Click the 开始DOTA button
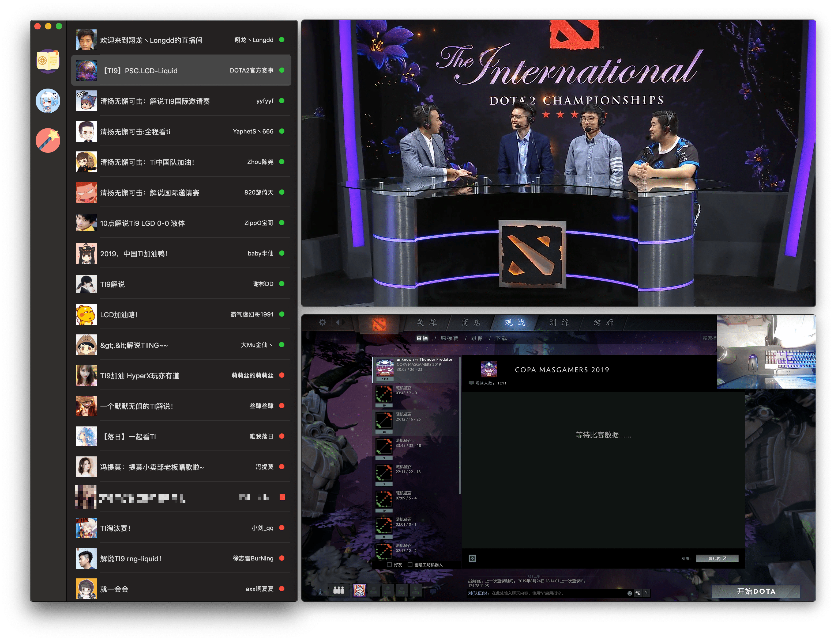This screenshot has width=834, height=641. (756, 592)
